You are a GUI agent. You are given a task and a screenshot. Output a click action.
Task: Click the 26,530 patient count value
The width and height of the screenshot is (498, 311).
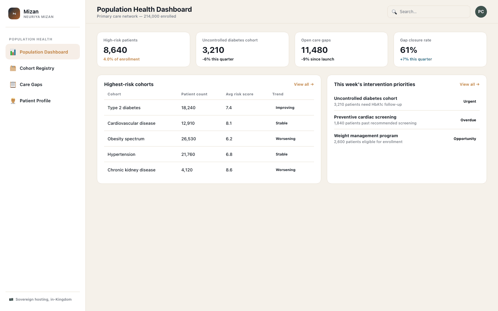click(188, 139)
